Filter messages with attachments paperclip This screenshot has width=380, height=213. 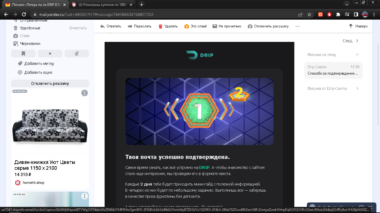[77, 54]
